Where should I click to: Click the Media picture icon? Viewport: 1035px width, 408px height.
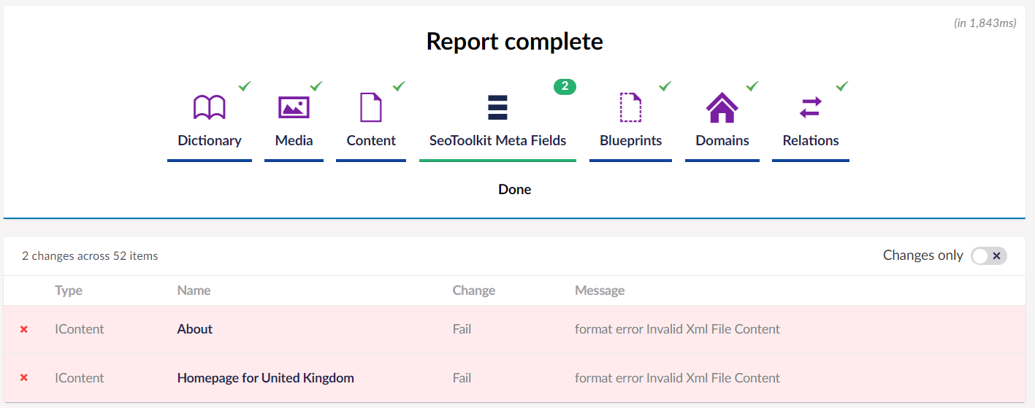(x=294, y=107)
